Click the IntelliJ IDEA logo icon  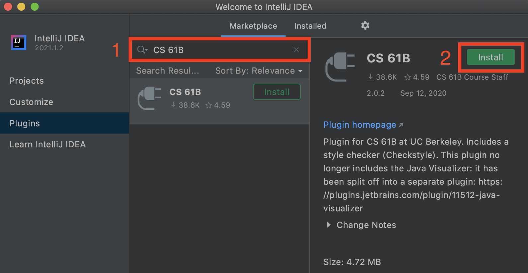point(18,43)
